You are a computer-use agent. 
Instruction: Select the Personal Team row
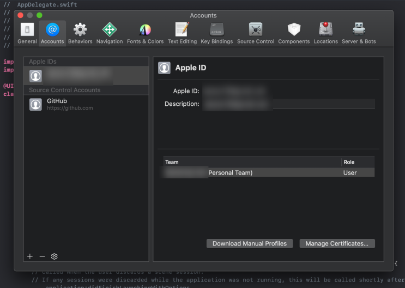pyautogui.click(x=269, y=173)
